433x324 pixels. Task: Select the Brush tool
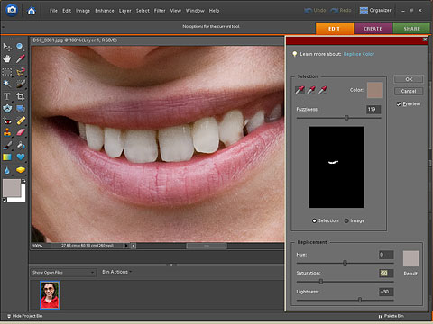(x=7, y=146)
